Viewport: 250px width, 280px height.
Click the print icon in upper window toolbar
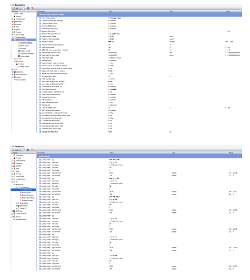tap(20, 8)
